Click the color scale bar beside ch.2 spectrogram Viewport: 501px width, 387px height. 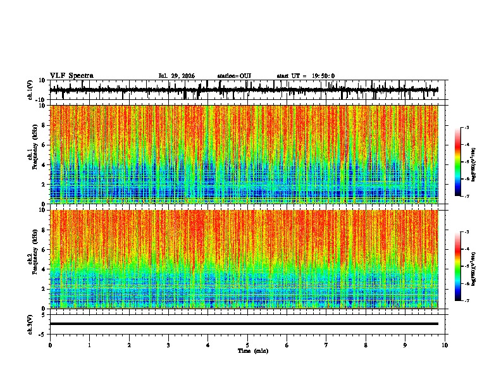[x=458, y=266]
